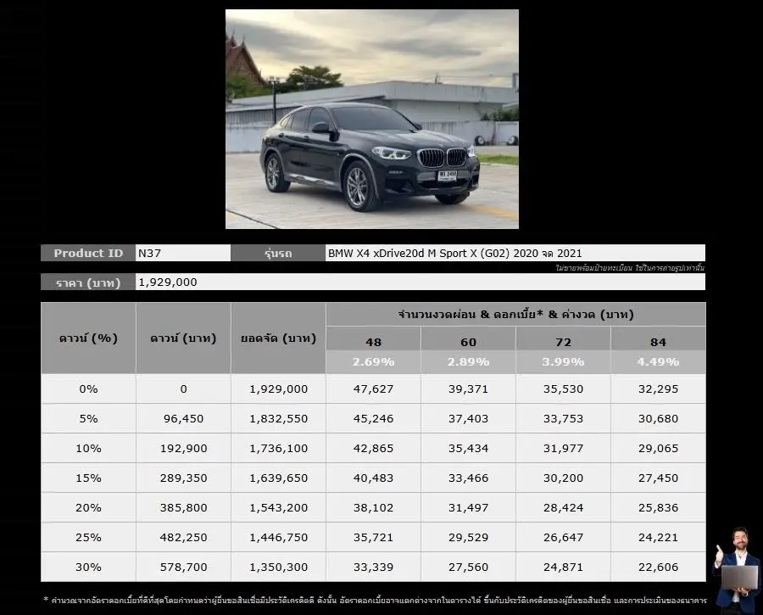Select the 30,680 monthly installment cell
763x615 pixels.
(x=658, y=418)
